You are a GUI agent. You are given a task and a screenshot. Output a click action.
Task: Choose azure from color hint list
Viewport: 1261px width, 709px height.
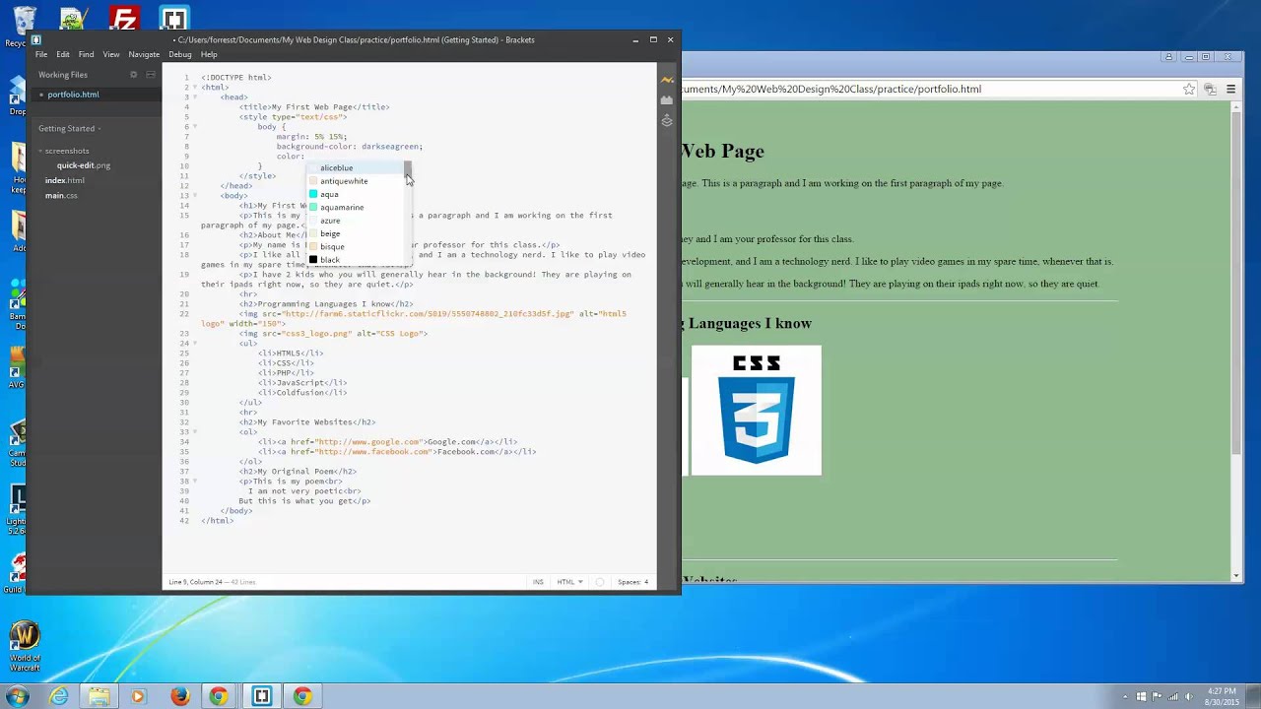click(x=356, y=221)
